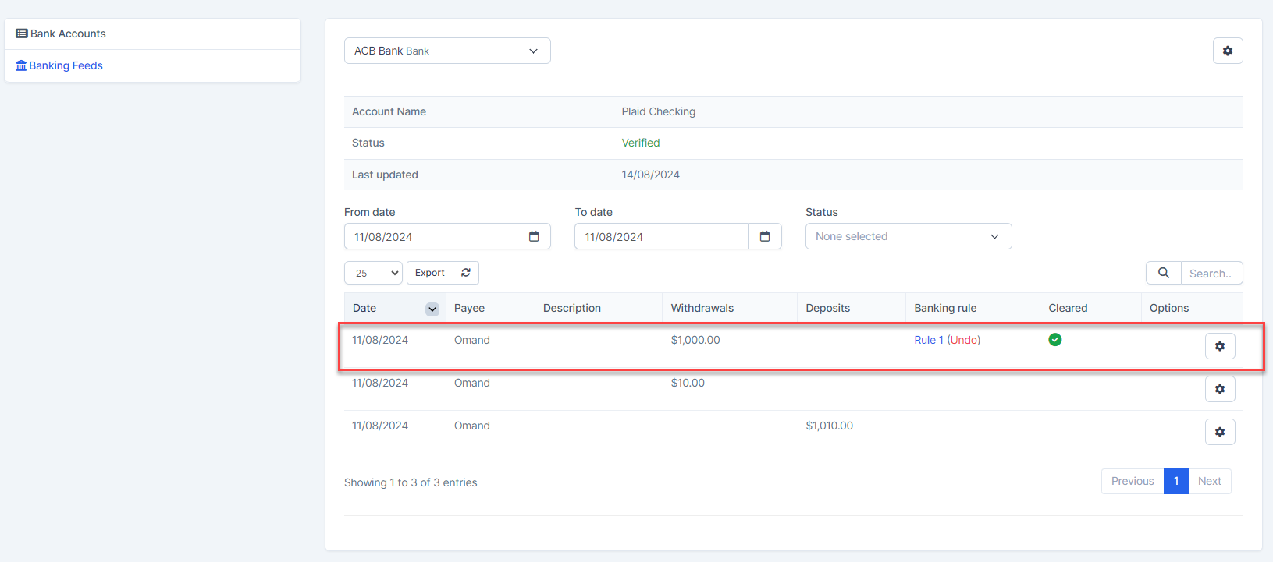Click the search magnifier icon

click(1163, 273)
